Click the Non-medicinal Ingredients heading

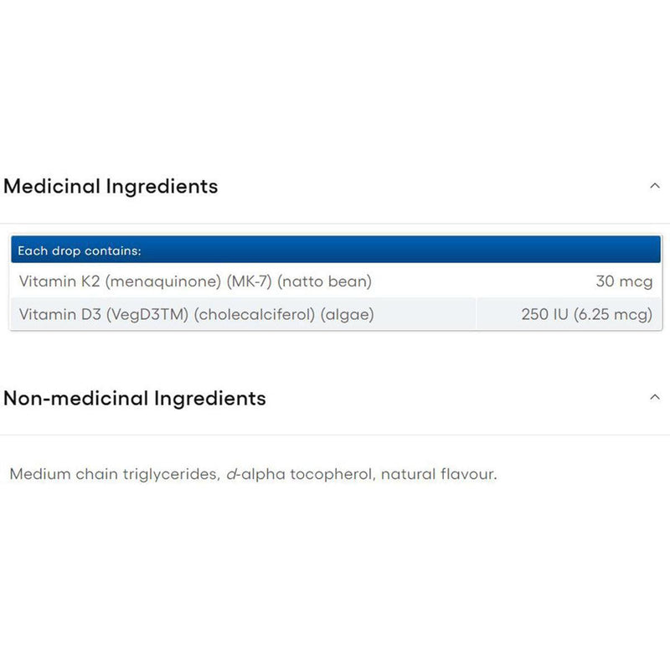[134, 398]
